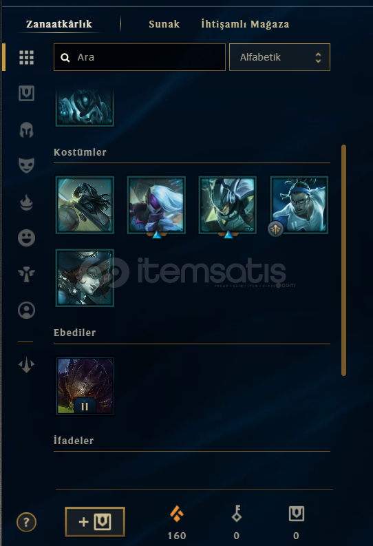The height and width of the screenshot is (546, 373).
Task: Filter loot by skins mask icon
Action: tap(26, 165)
